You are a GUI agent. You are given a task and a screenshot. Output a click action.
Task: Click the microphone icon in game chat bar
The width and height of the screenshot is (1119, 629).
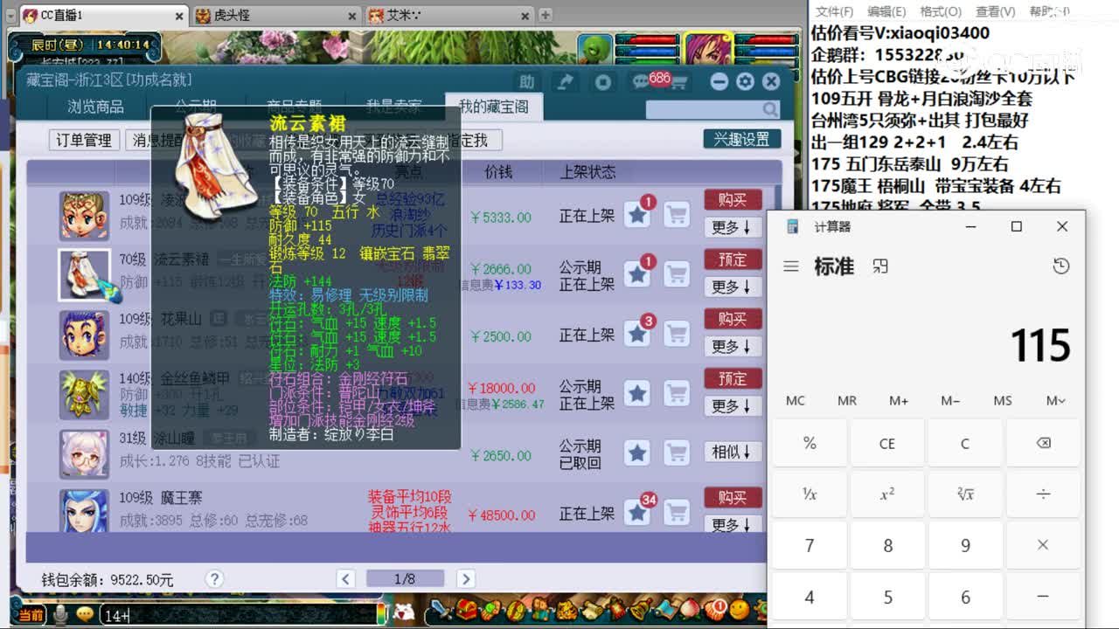(x=60, y=614)
